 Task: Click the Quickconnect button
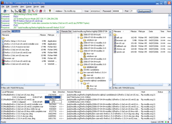pyautogui.click(x=144, y=11)
